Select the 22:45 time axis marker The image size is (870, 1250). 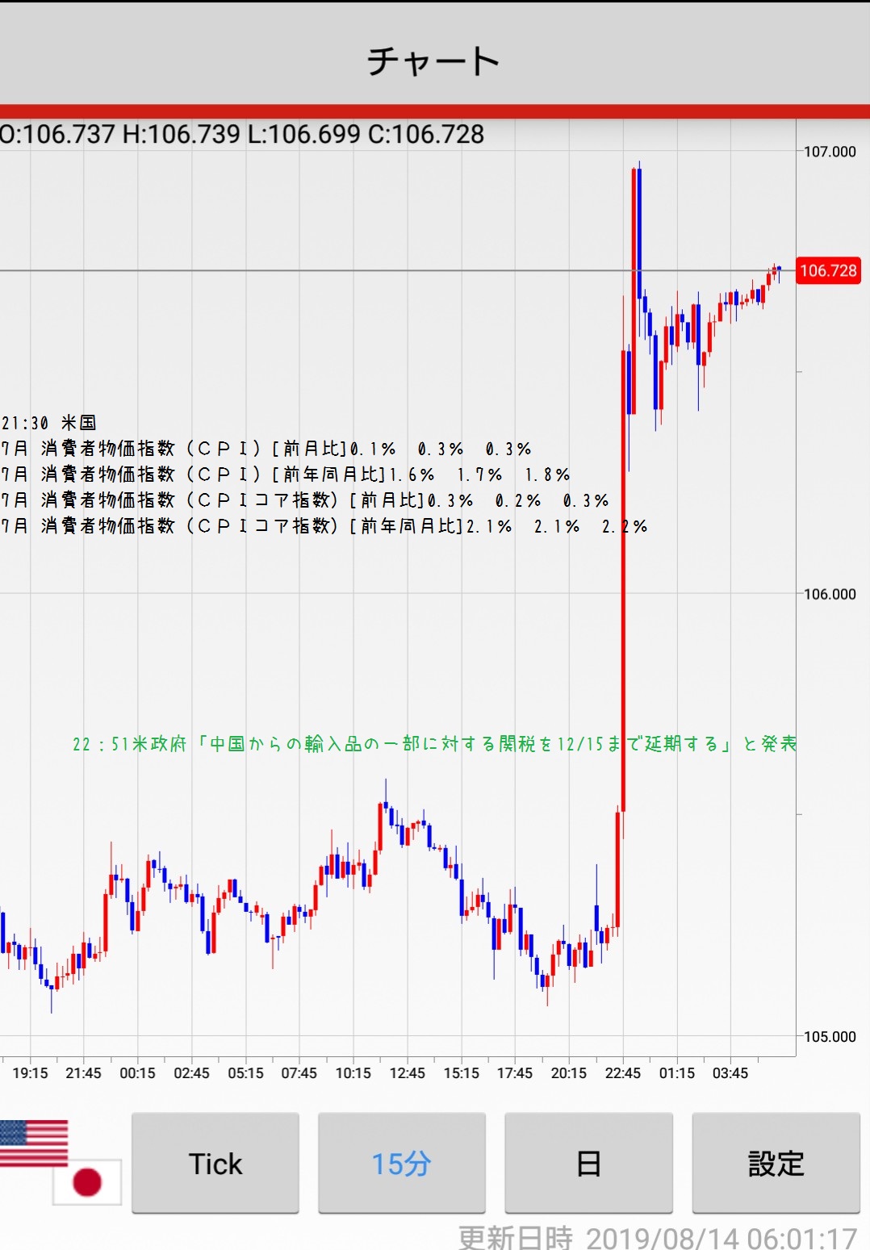pyautogui.click(x=622, y=1073)
